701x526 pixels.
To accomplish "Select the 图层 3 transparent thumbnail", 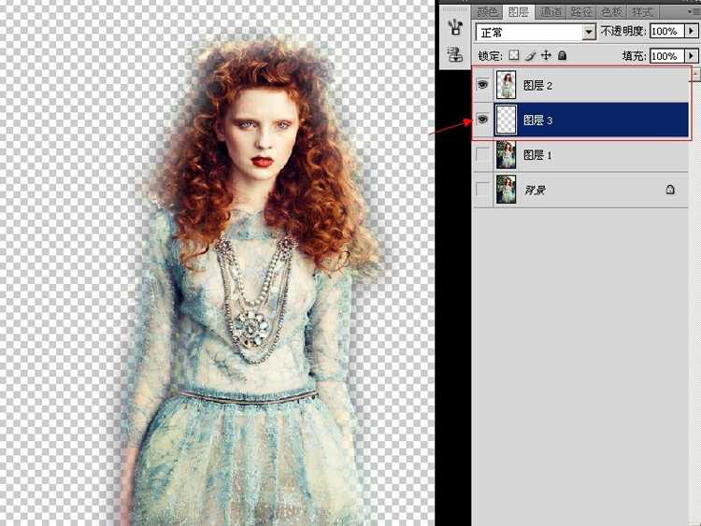I will click(x=506, y=120).
